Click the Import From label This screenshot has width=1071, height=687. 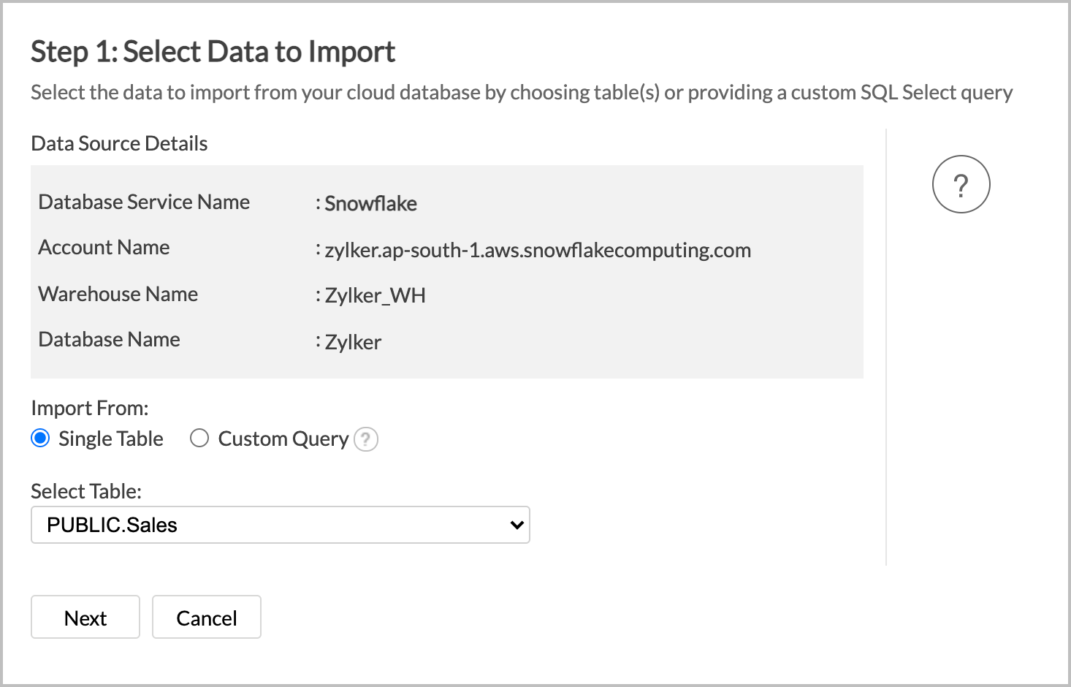90,408
